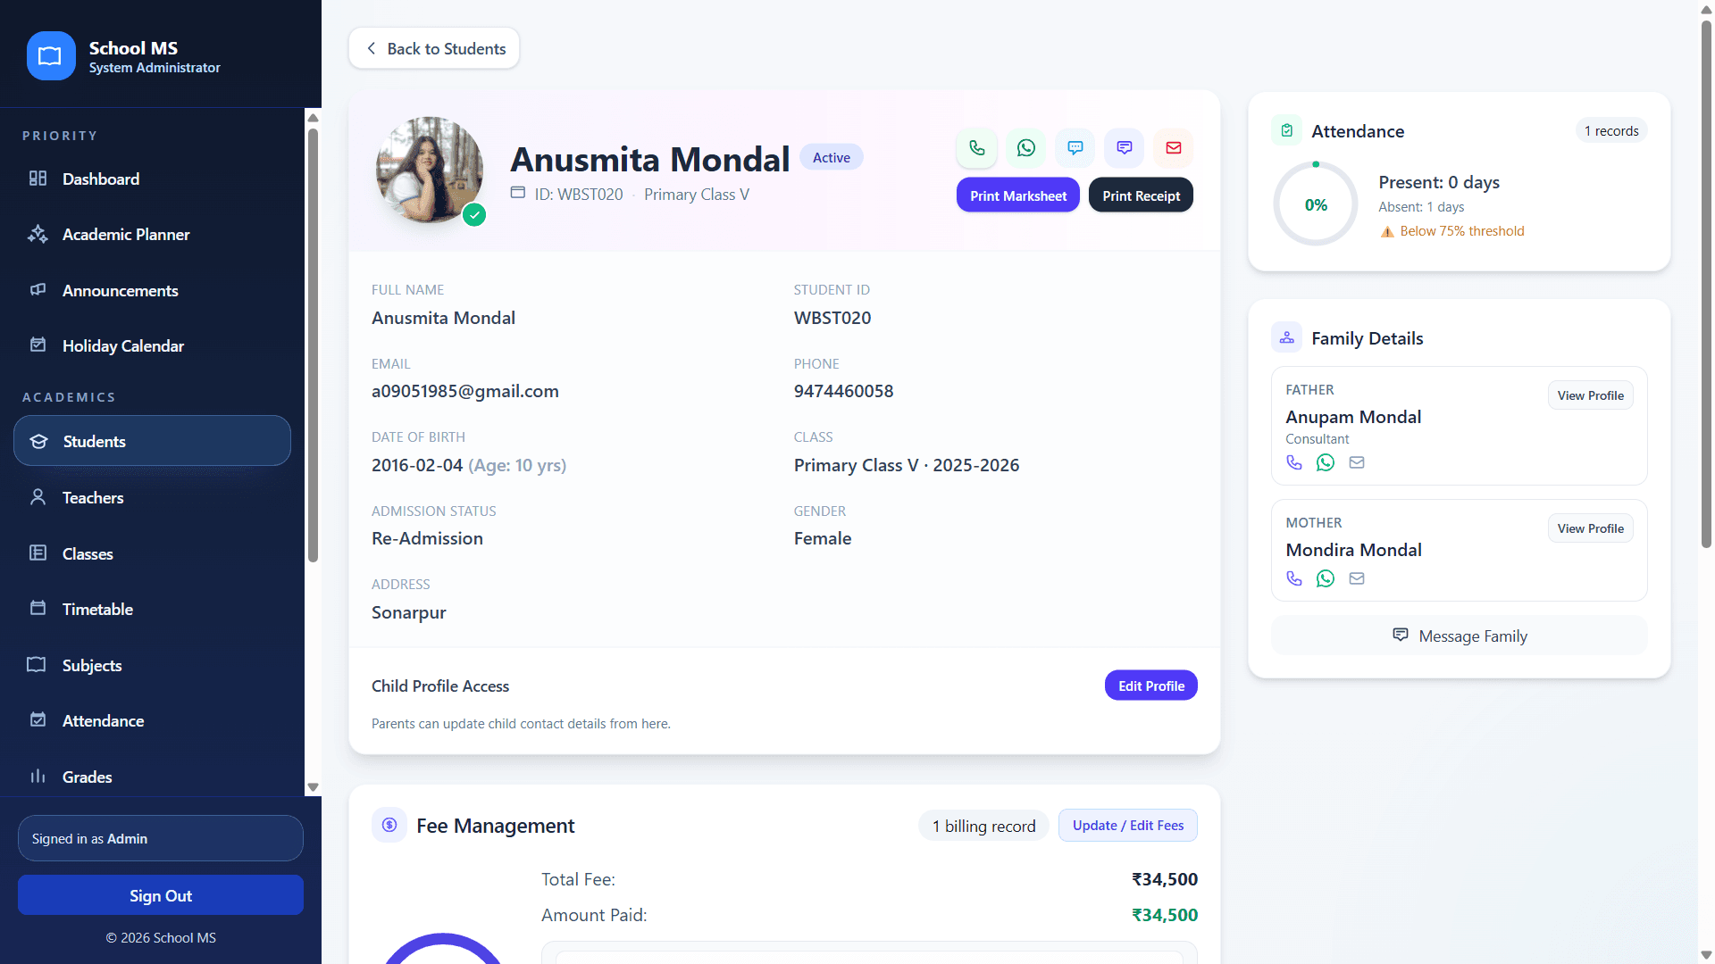Open Update / Edit Fees
Image resolution: width=1715 pixels, height=964 pixels.
tap(1128, 825)
